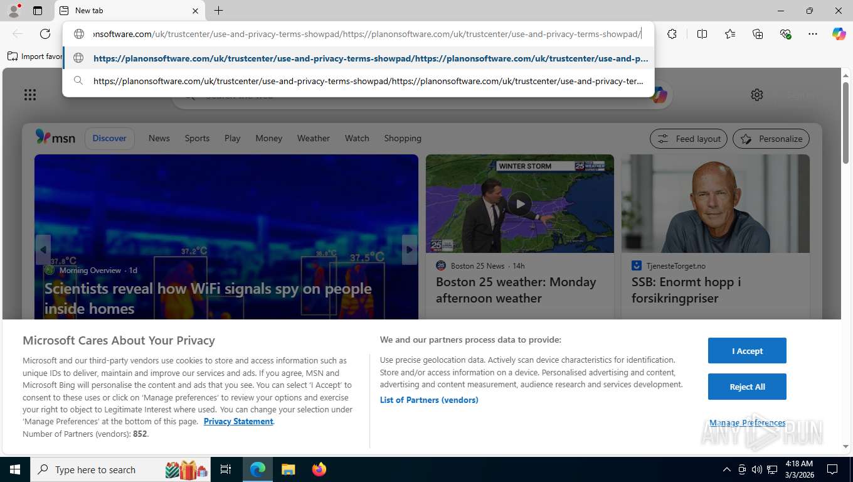Viewport: 853px width, 482px height.
Task: Open the Windows Start menu
Action: point(14,469)
